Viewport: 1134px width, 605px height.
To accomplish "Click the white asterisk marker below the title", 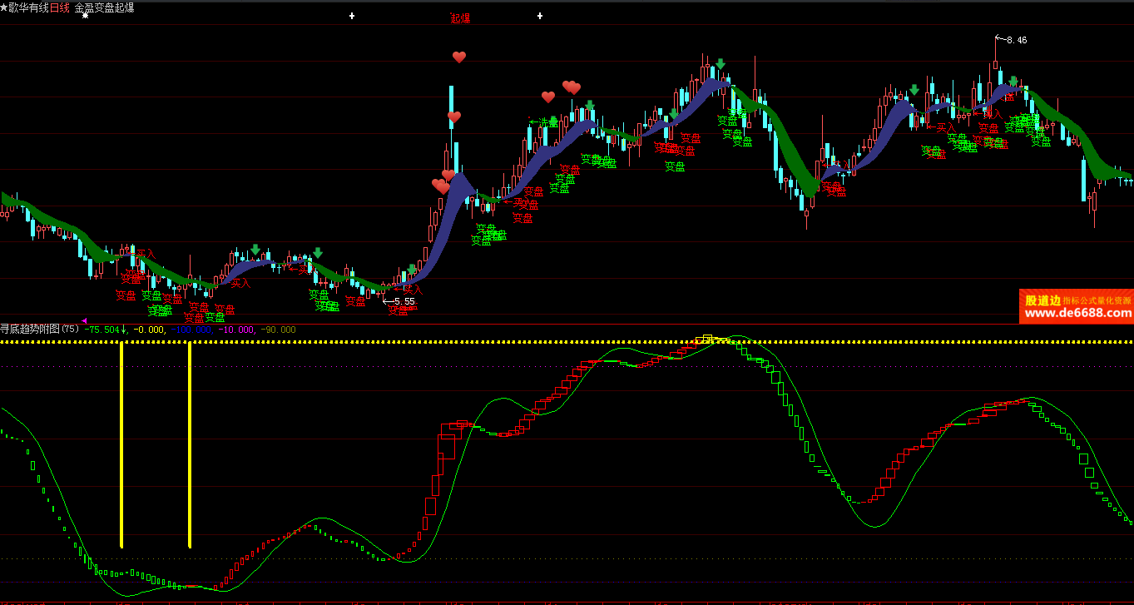I will tap(85, 16).
